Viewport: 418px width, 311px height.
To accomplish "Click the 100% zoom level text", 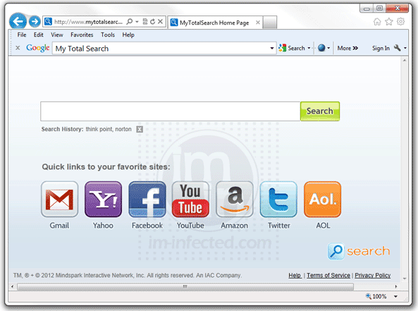I will click(x=379, y=296).
